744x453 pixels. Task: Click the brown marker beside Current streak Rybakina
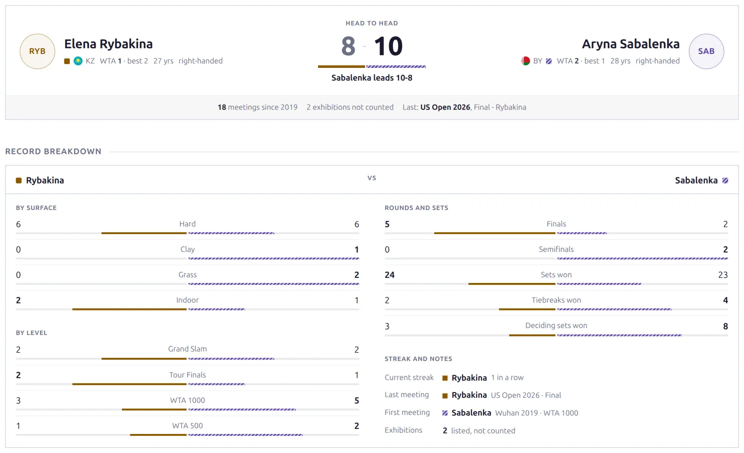coord(445,378)
